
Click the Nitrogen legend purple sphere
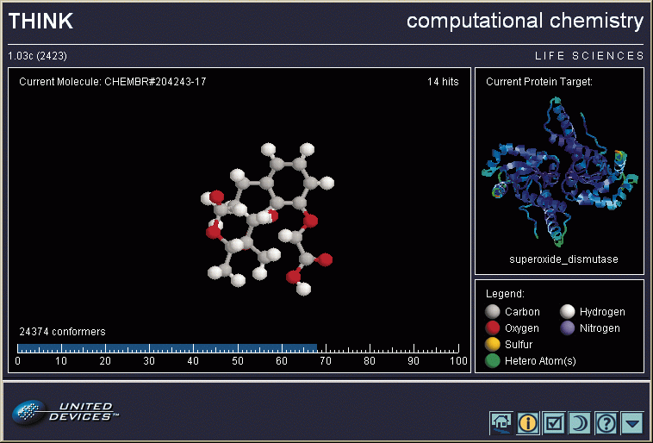(568, 328)
